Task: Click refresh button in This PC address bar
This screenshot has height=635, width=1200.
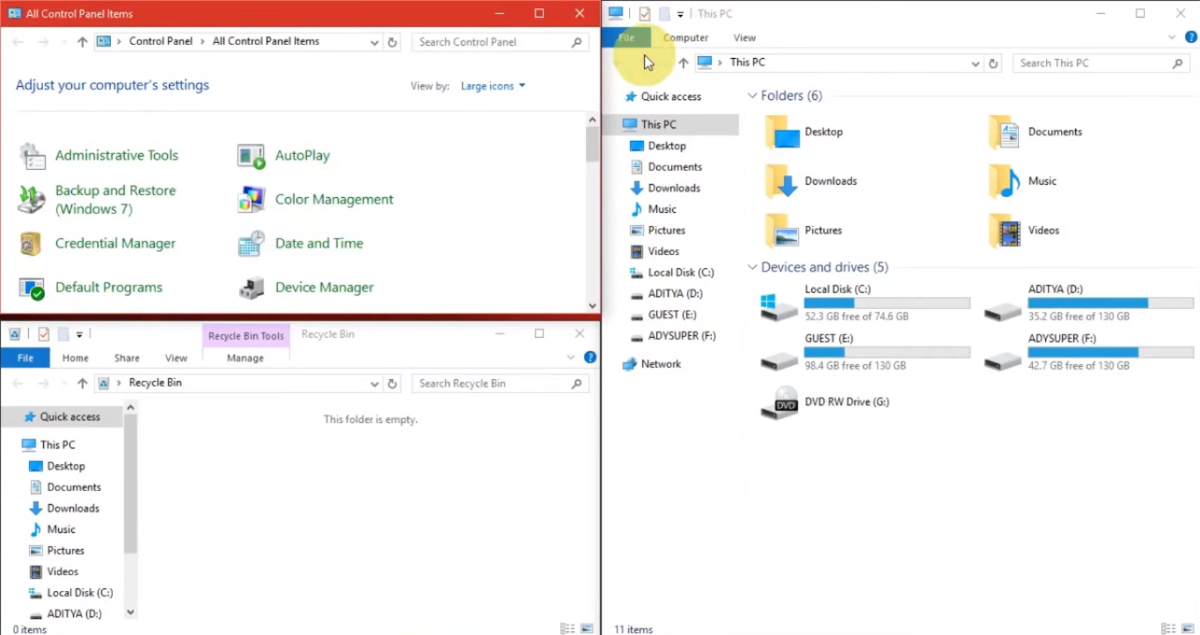Action: pyautogui.click(x=993, y=63)
